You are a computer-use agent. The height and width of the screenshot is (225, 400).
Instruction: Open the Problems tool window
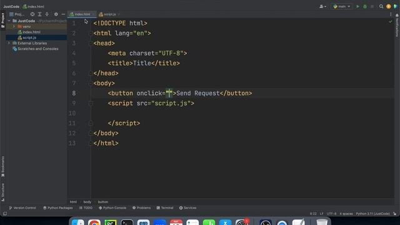[142, 208]
